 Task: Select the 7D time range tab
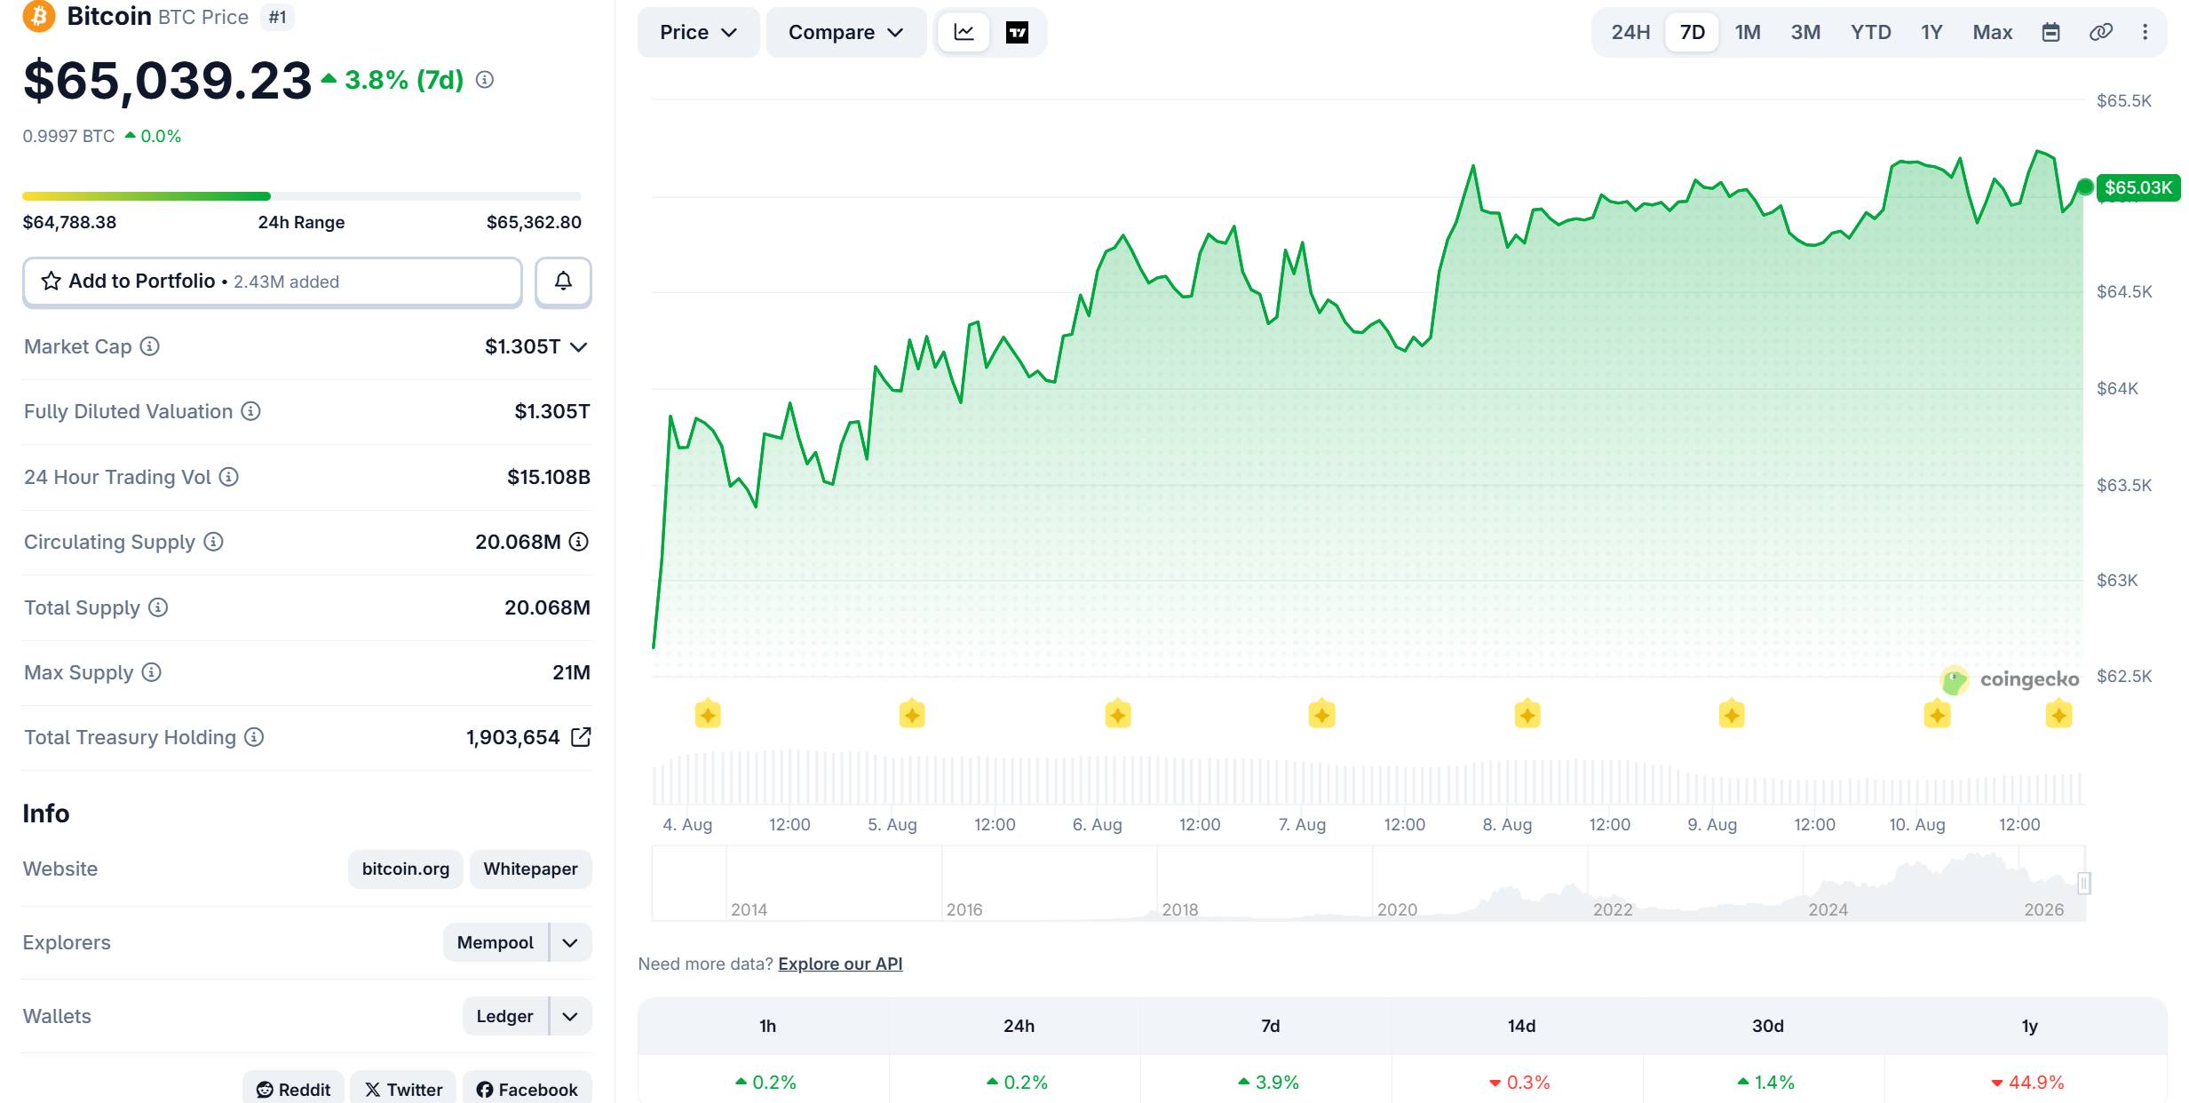point(1693,33)
